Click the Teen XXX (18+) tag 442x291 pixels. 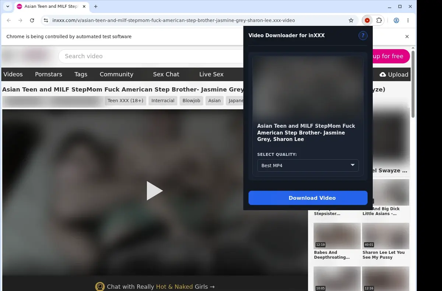click(125, 101)
